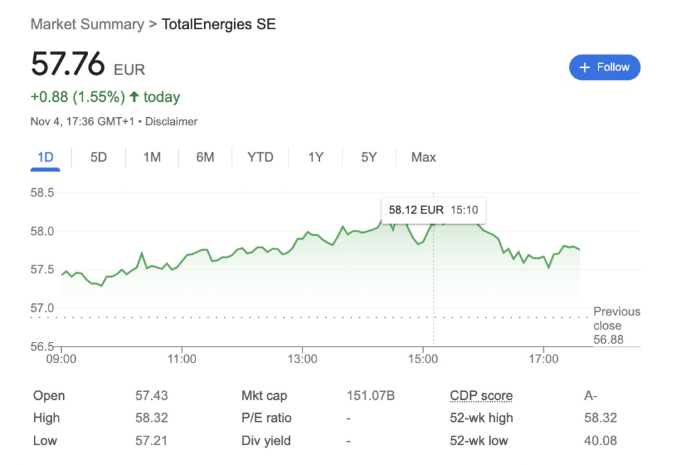Click the plus icon in Follow button

[585, 67]
